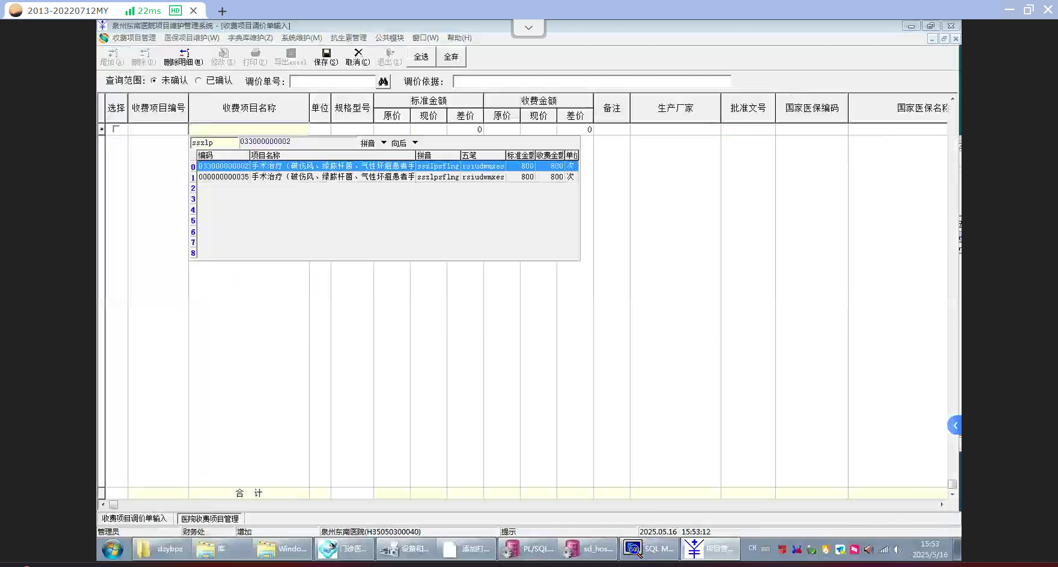Click the 打印(P) printer icon

pyautogui.click(x=255, y=53)
